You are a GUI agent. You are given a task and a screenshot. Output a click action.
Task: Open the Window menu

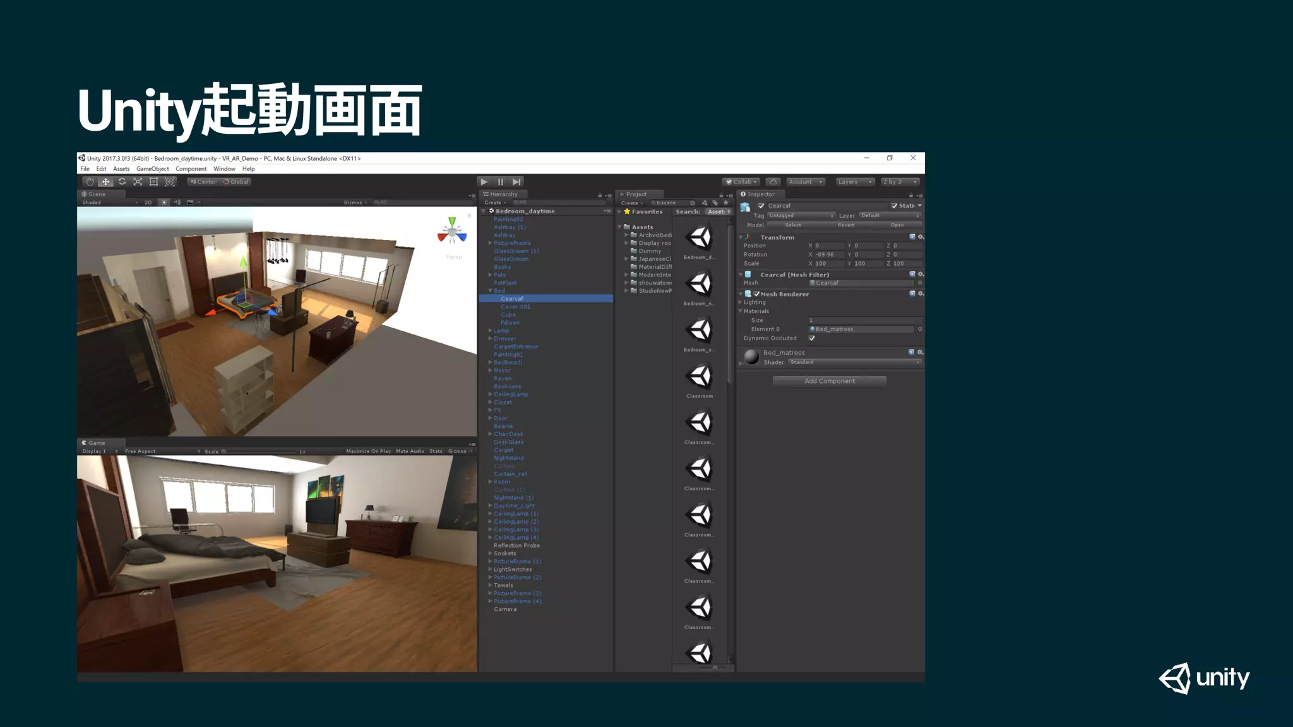[224, 168]
